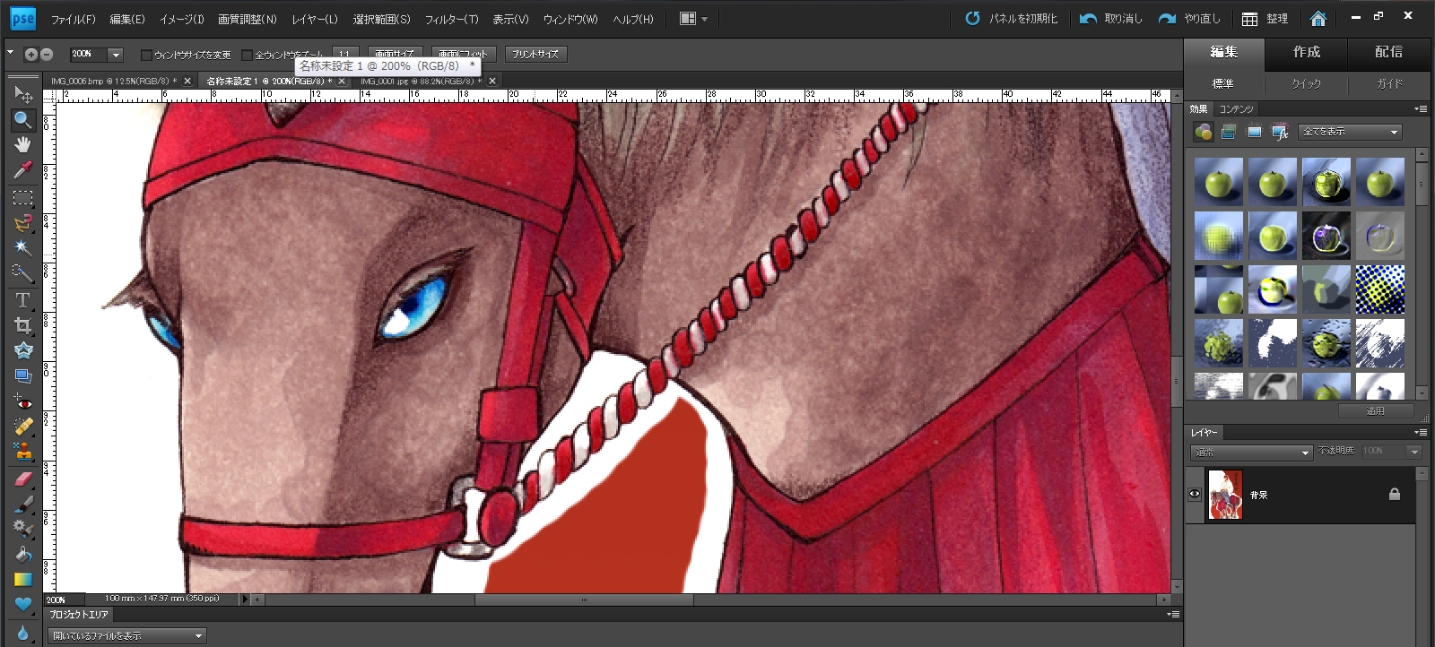Select the Magnetic Lasso tool
The width and height of the screenshot is (1435, 647).
click(23, 222)
